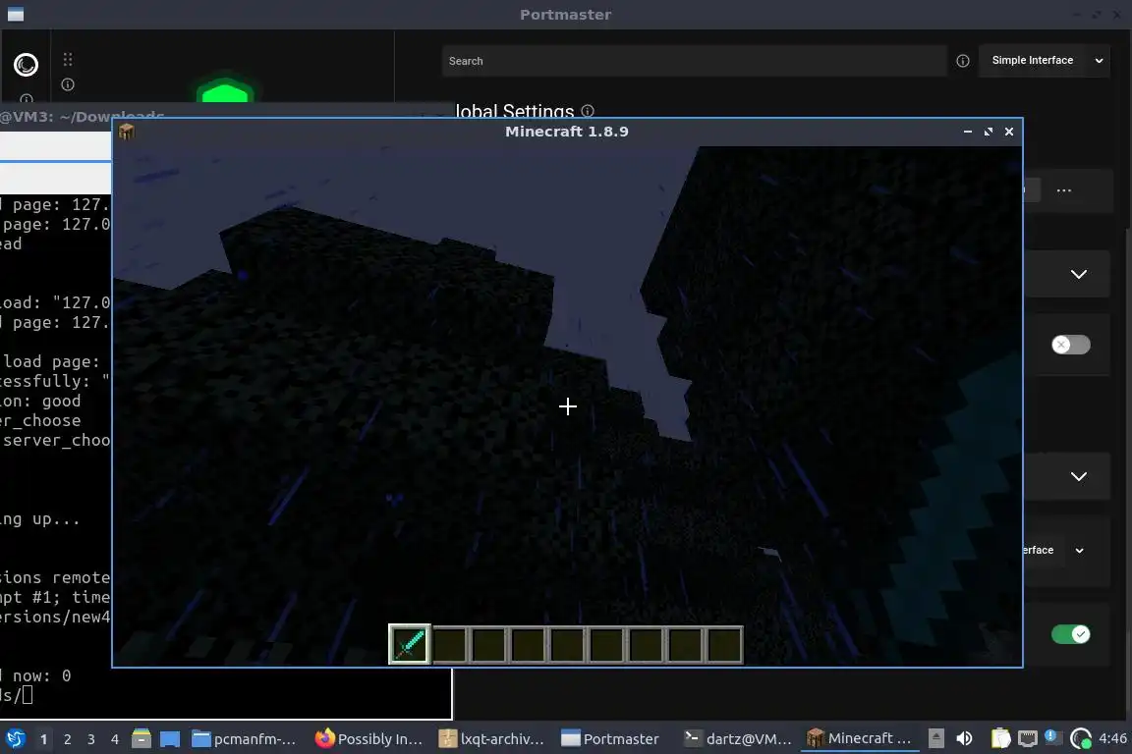Viewport: 1132px width, 754px height.
Task: Maximize the Minecraft 1.8.9 window
Action: coord(989,132)
